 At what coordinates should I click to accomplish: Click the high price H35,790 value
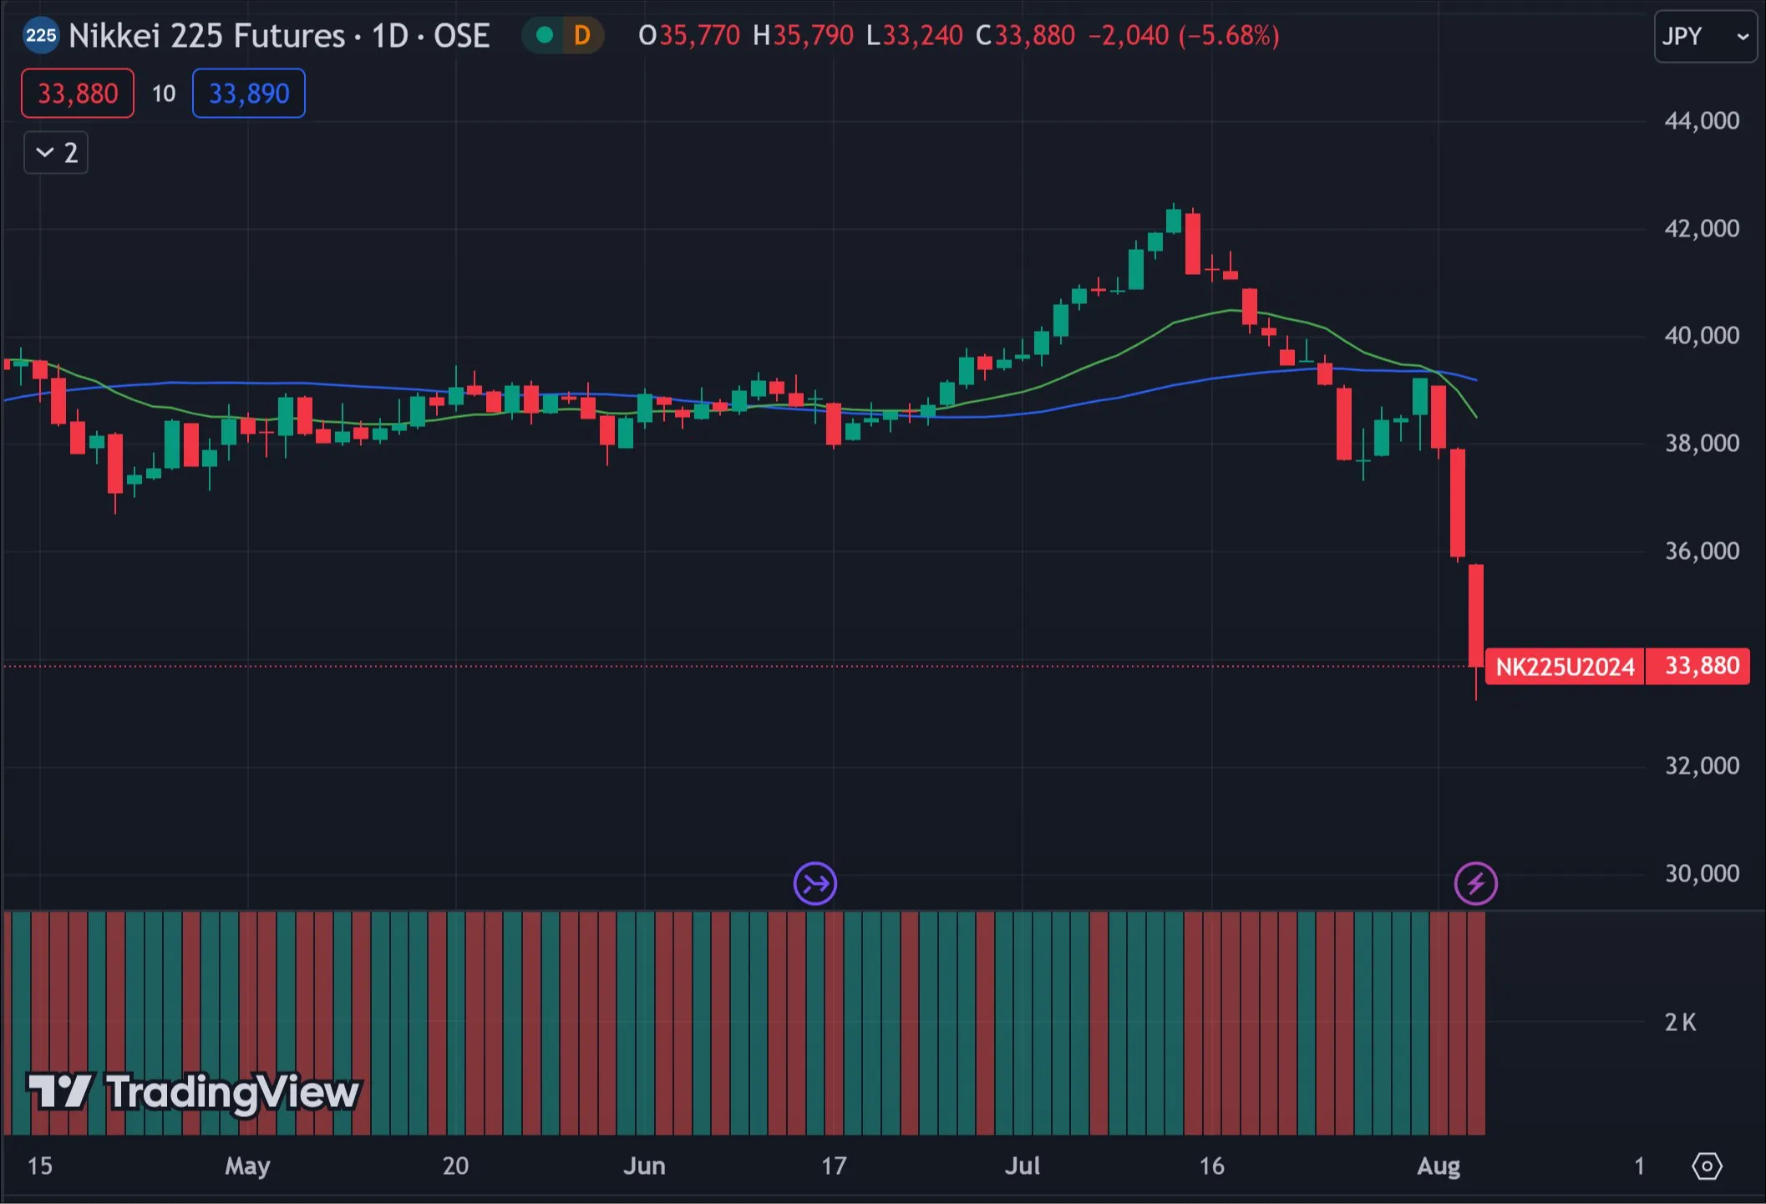point(803,36)
